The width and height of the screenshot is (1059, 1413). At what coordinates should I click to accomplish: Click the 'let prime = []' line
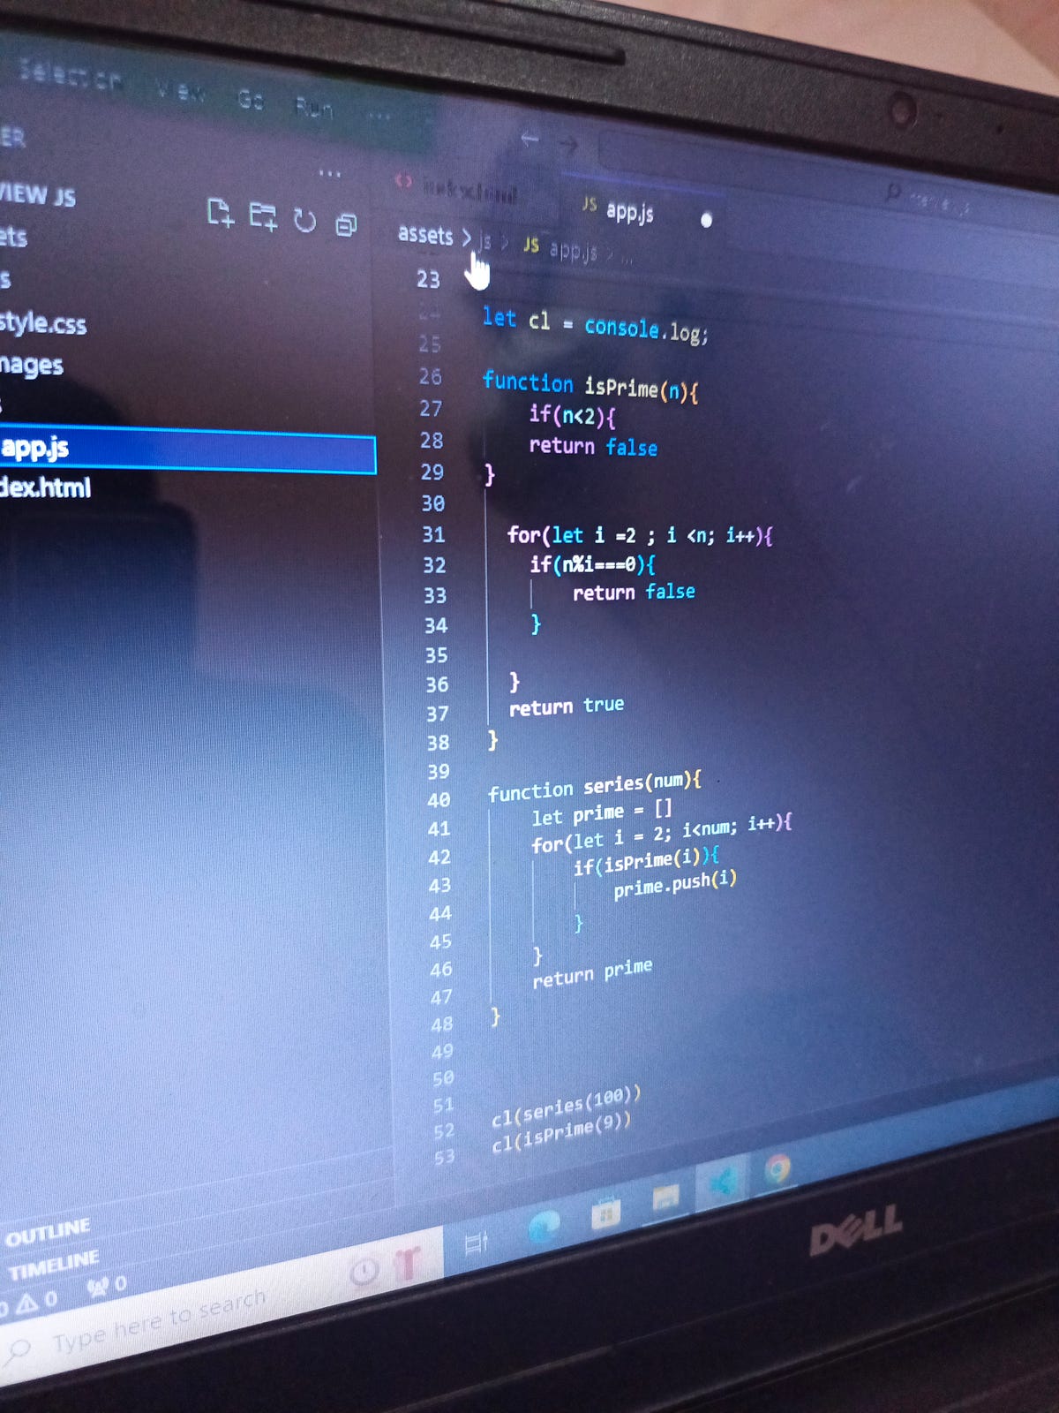pyautogui.click(x=602, y=813)
